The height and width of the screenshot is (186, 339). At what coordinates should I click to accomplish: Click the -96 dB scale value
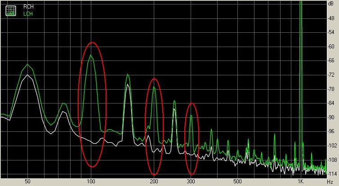point(331,131)
